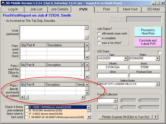The image size is (166, 124).
Task: Open the Make dropdown showing KENMORE
Action: pos(157,59)
